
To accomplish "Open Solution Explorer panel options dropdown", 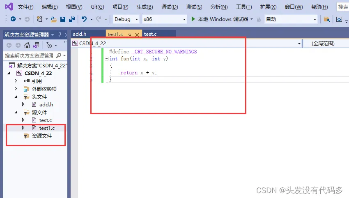I will click(x=53, y=35).
